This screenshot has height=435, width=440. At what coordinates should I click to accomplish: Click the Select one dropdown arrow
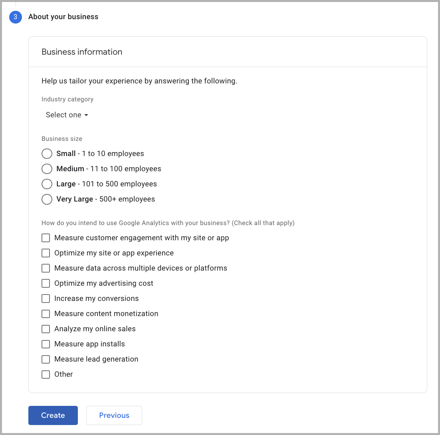[x=86, y=115]
